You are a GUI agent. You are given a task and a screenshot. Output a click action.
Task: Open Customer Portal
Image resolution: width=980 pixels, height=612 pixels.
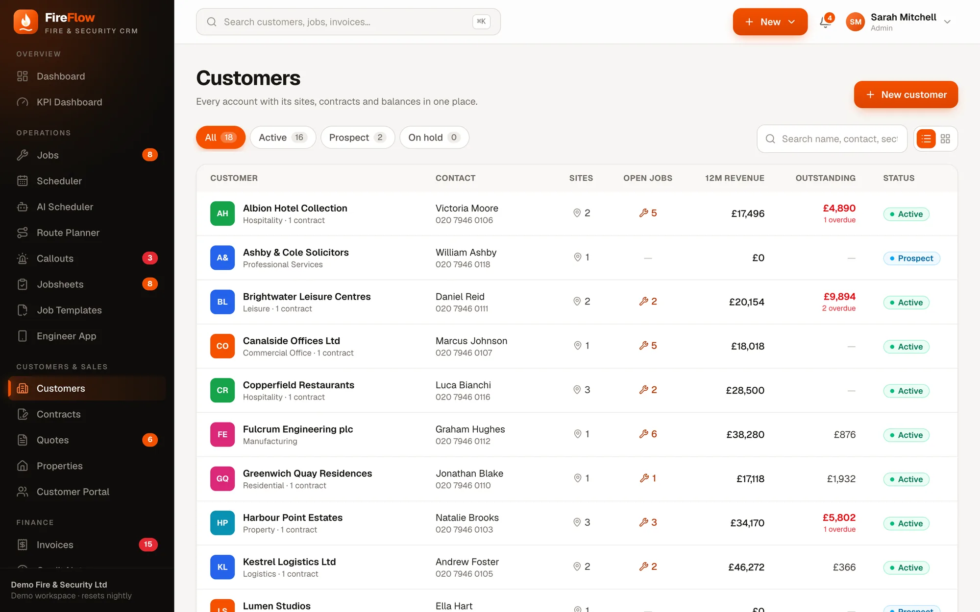click(87, 492)
